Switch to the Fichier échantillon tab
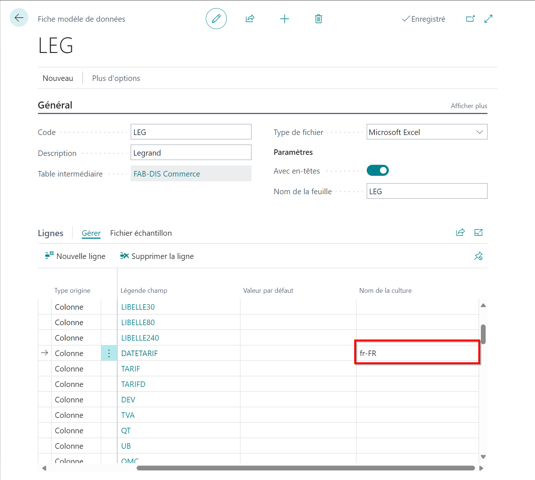Screen dimensions: 535x480 tap(141, 233)
